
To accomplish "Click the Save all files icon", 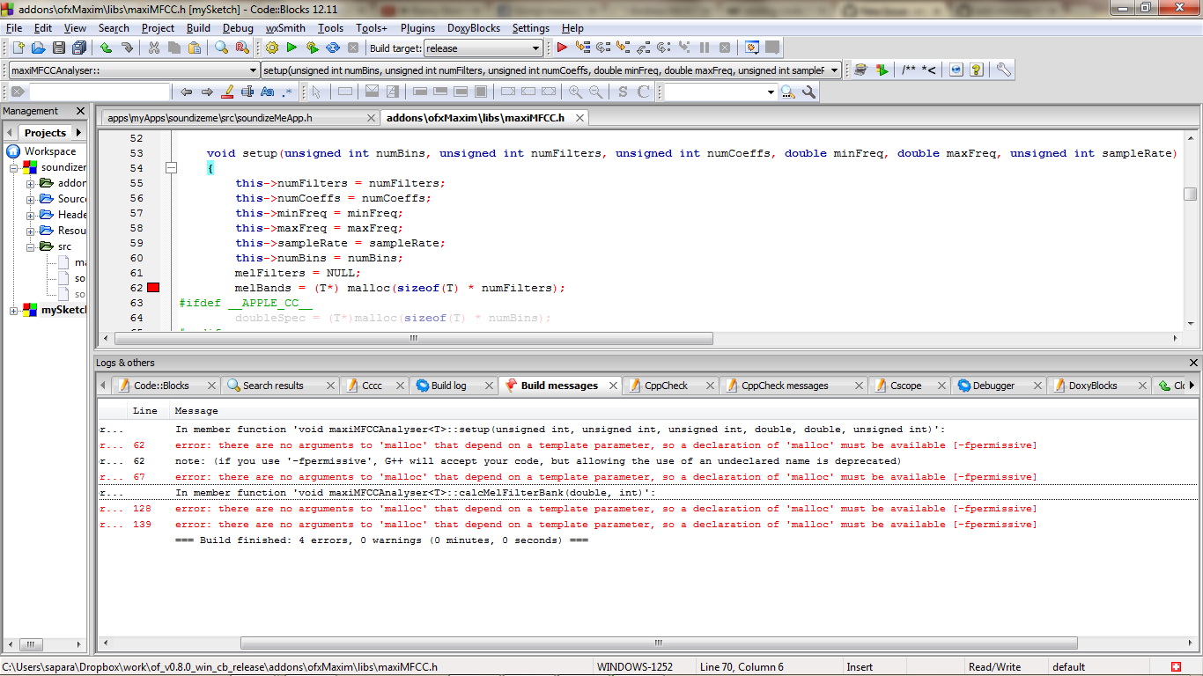I will click(x=80, y=48).
